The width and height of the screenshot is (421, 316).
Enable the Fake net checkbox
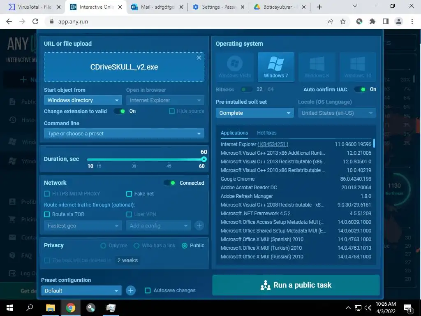pos(129,194)
